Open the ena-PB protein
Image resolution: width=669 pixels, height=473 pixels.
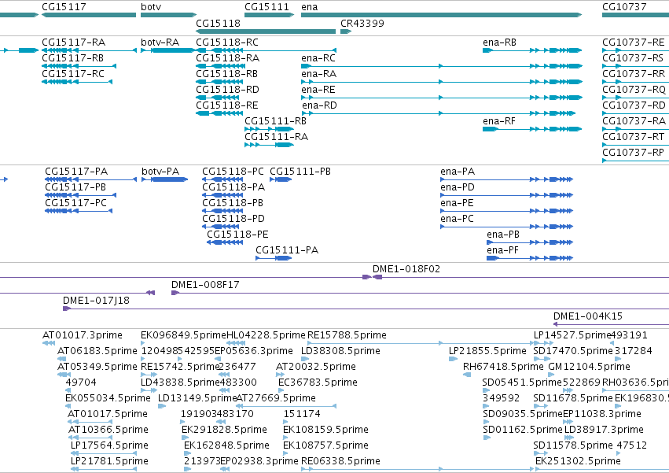tap(503, 235)
